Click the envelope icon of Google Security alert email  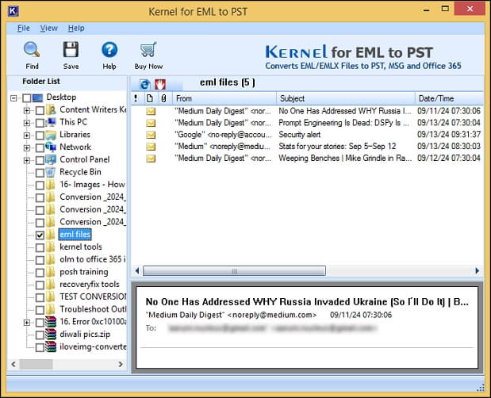click(x=151, y=135)
